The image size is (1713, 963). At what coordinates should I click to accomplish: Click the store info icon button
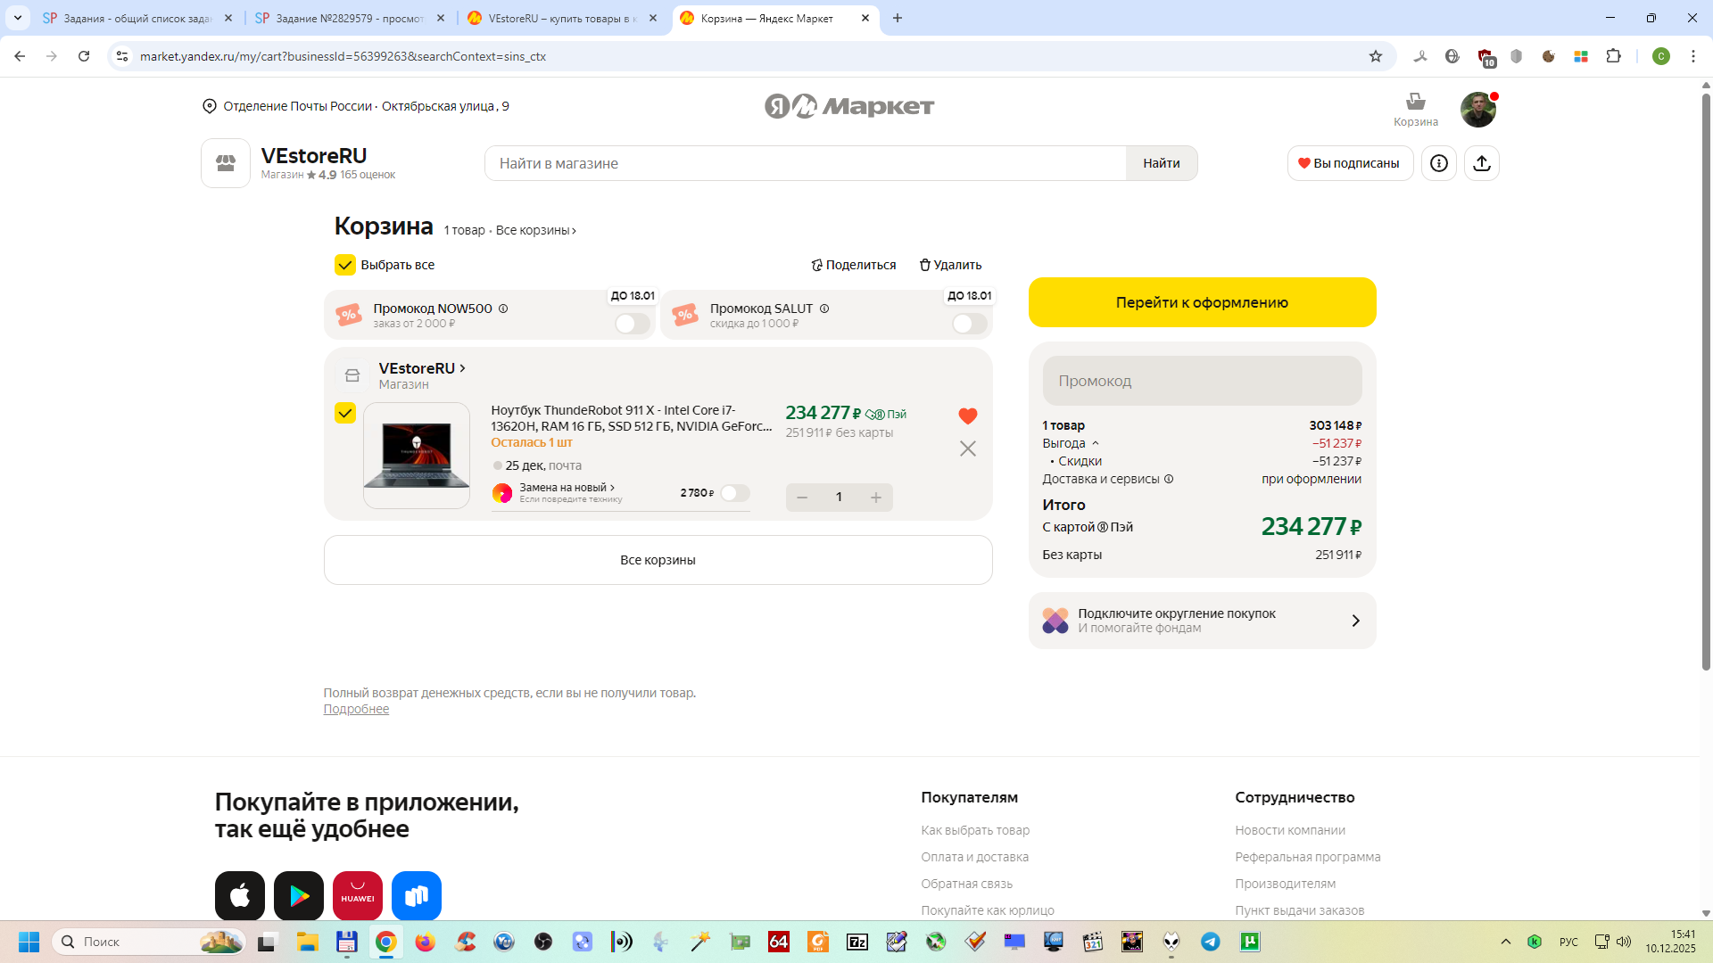(1438, 163)
